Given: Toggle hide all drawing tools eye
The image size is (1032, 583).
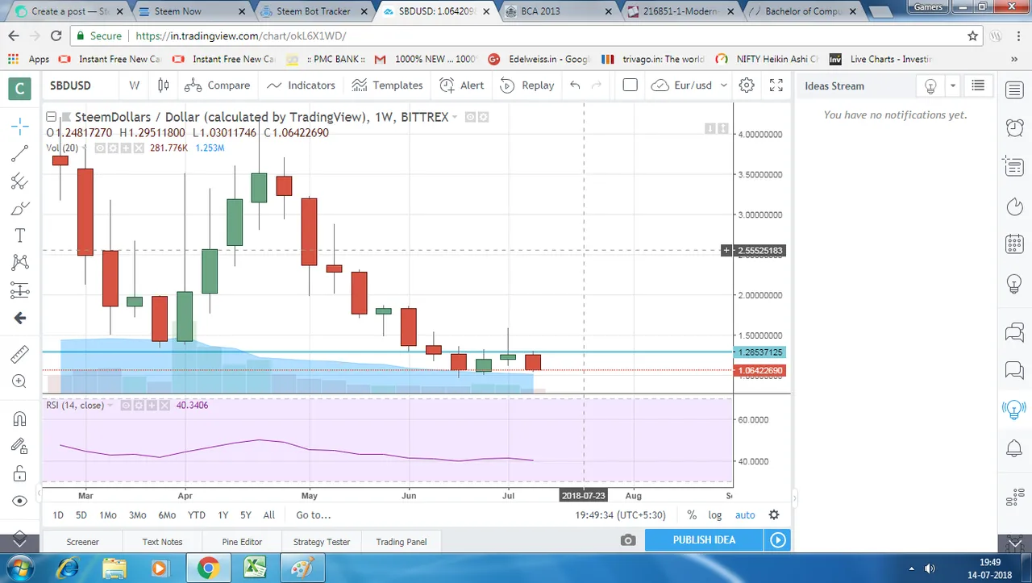Looking at the screenshot, I should (19, 501).
